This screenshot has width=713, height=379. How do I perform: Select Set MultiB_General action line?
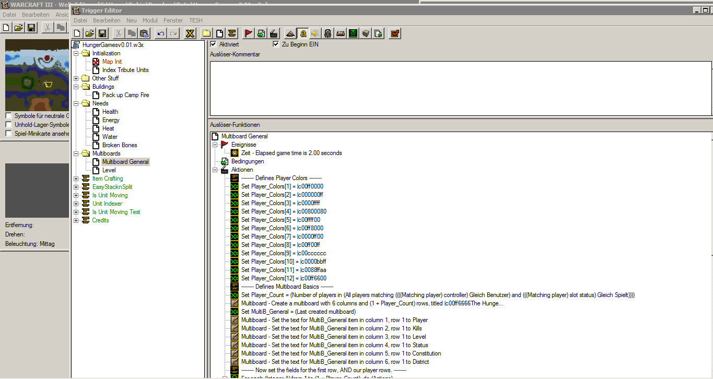pyautogui.click(x=298, y=312)
